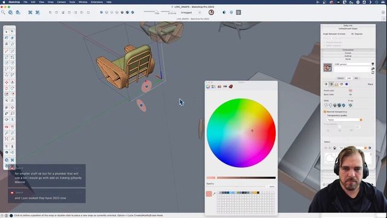This screenshot has width=387, height=218.
Task: Switch to the Select tab in Styles
Action: click(x=340, y=78)
